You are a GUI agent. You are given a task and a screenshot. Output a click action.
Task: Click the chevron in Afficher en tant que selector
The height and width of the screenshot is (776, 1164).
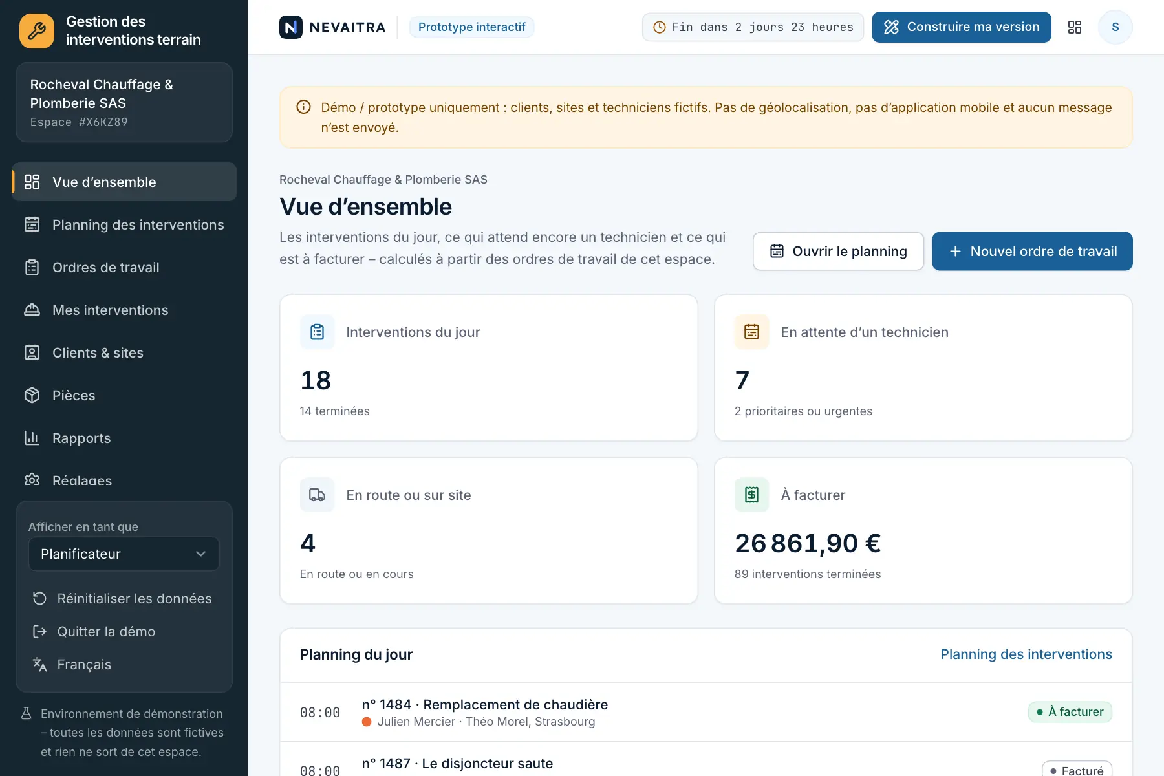(x=201, y=554)
